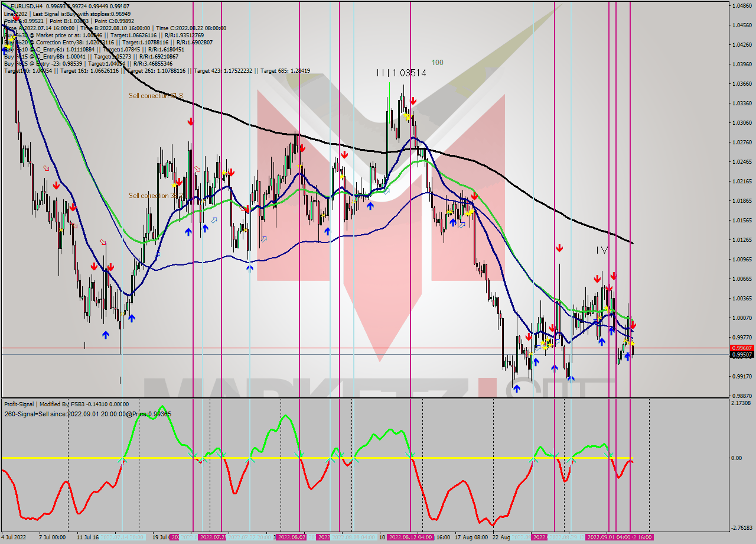Click the '100' Fibonacci level label
Screen dimensions: 756x544
point(437,62)
